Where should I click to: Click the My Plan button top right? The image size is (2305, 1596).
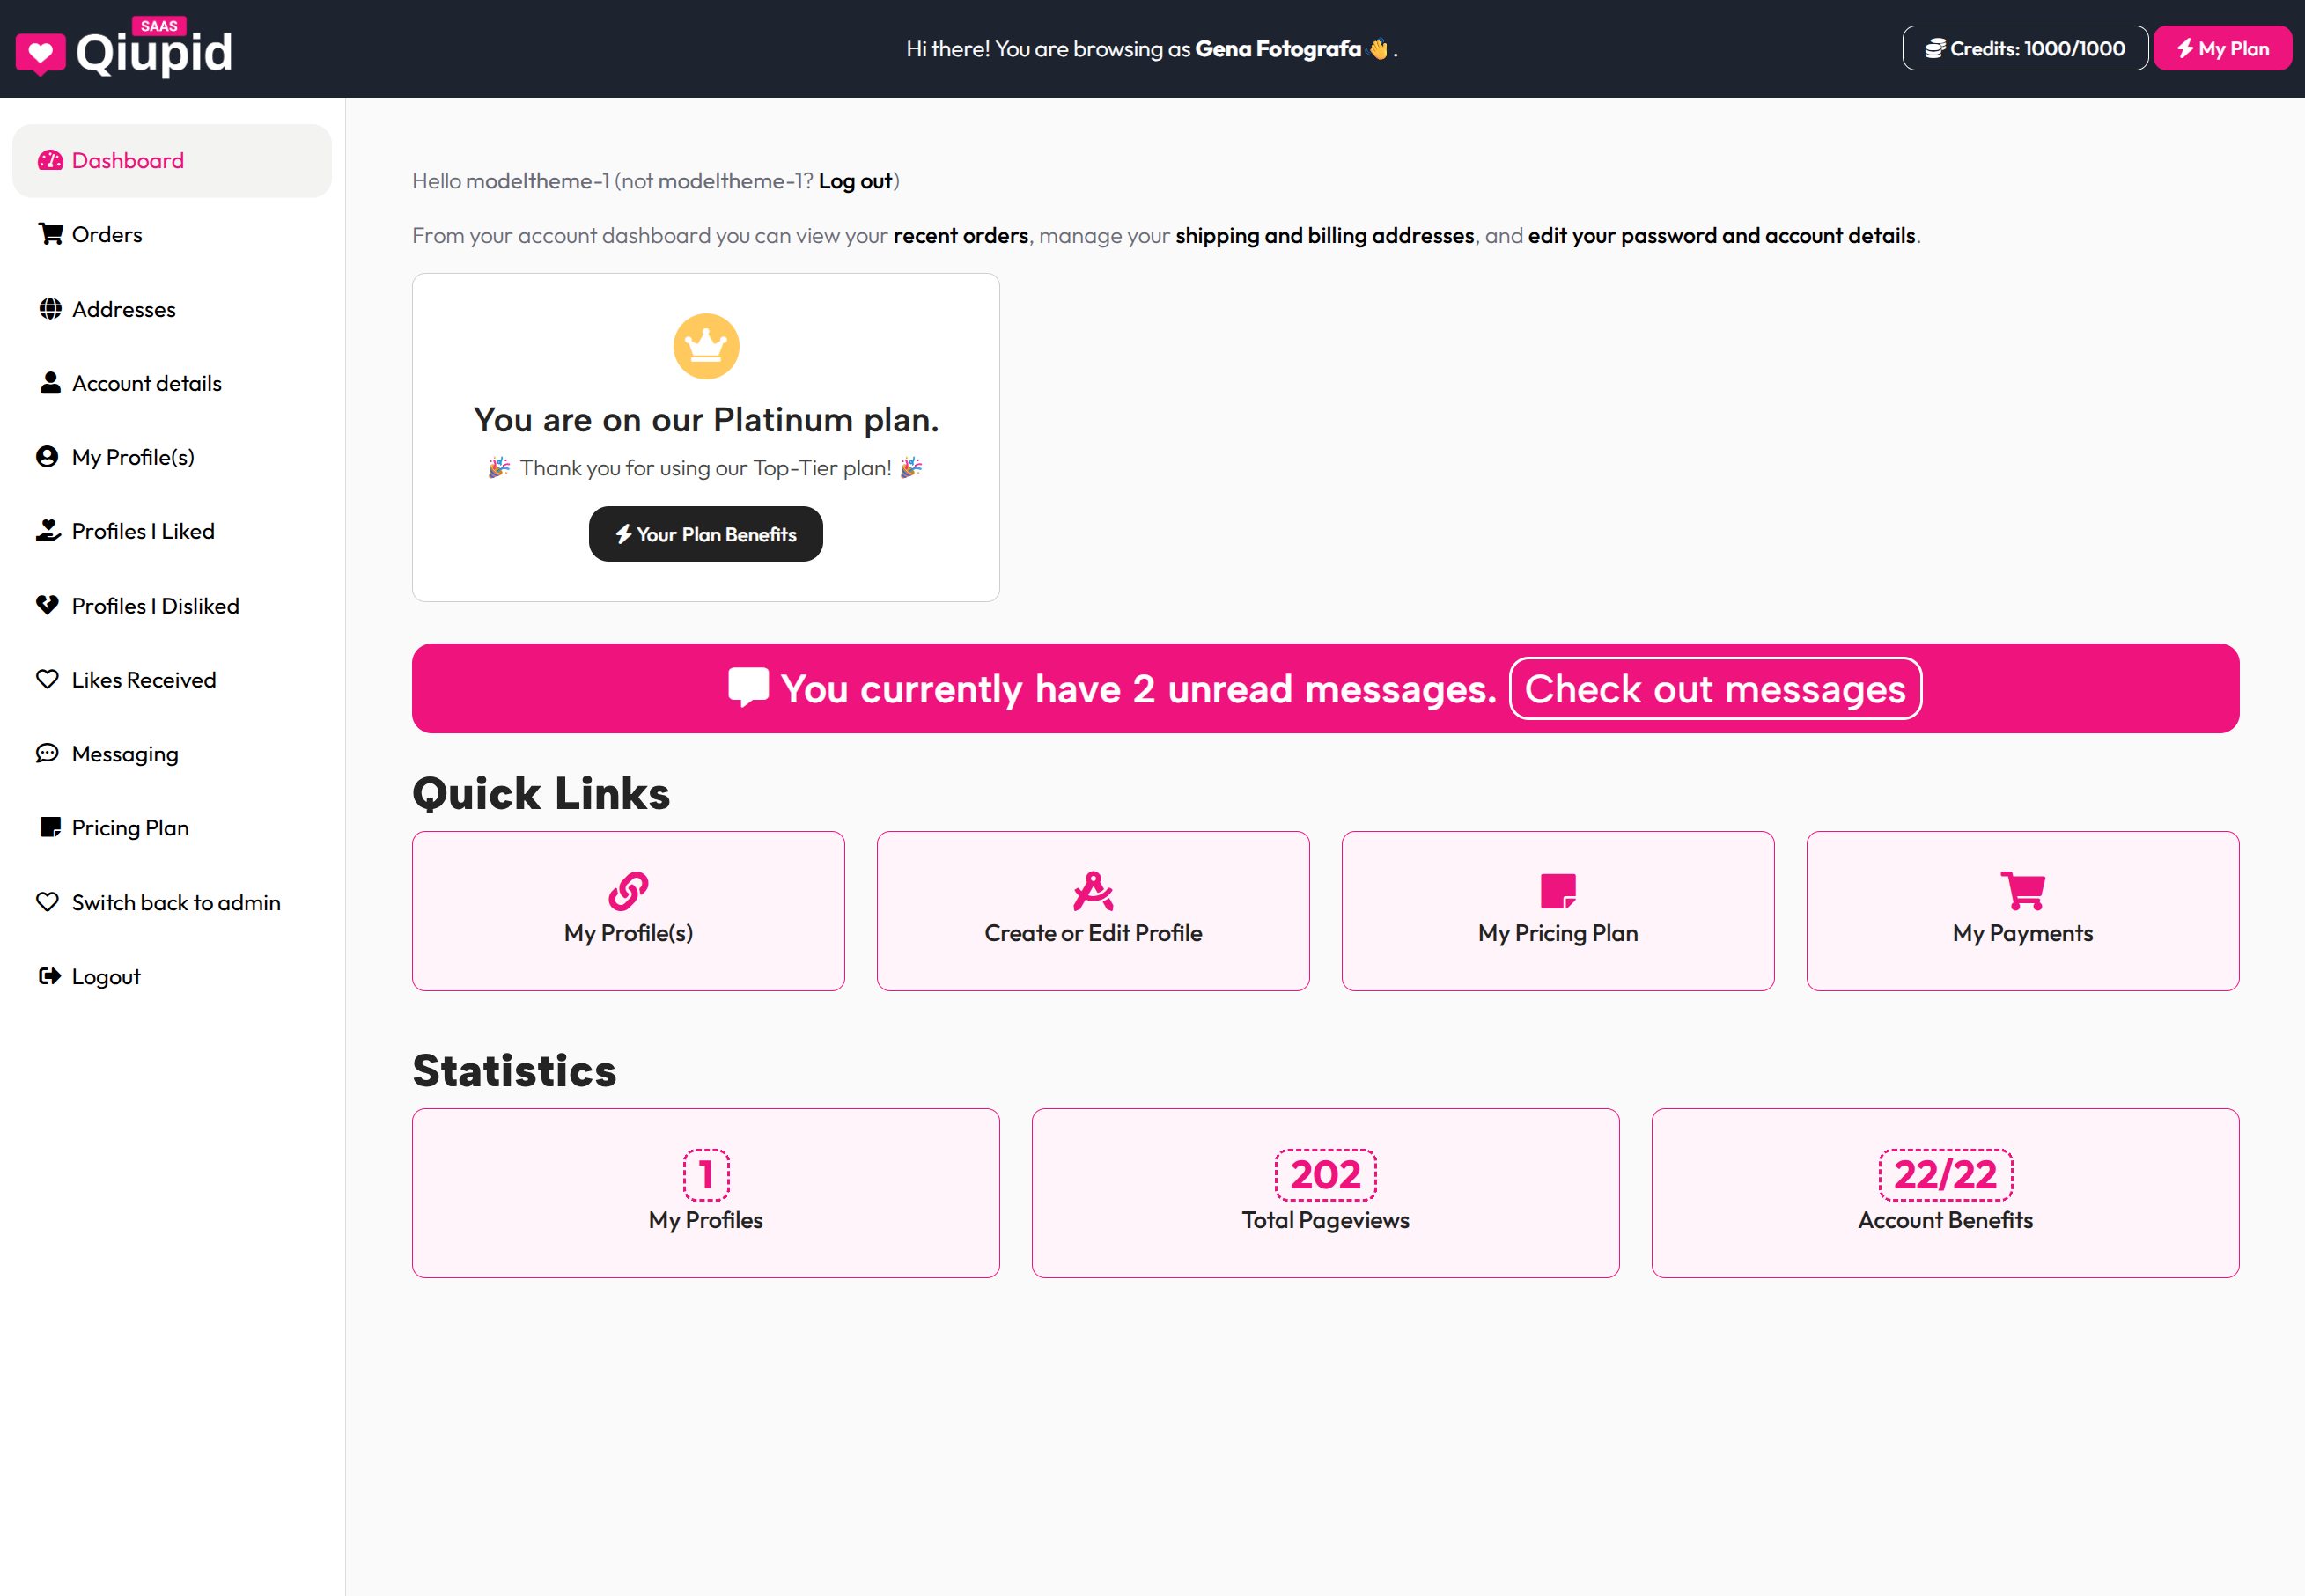point(2222,47)
